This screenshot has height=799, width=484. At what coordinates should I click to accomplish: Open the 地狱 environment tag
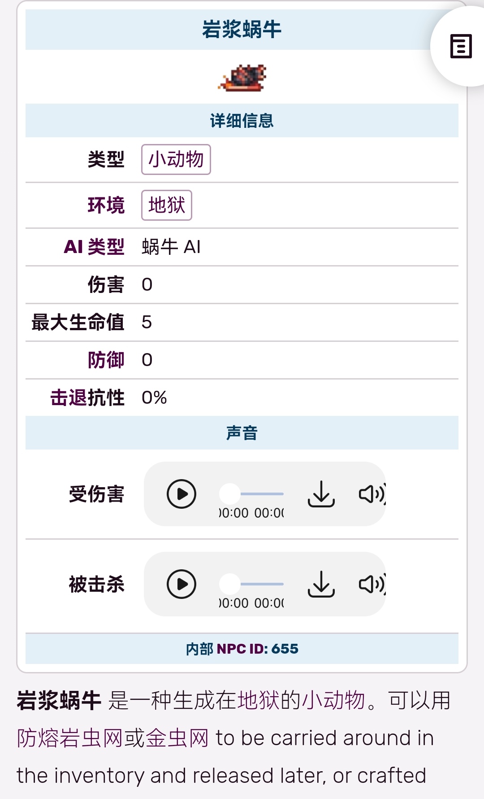tap(167, 205)
